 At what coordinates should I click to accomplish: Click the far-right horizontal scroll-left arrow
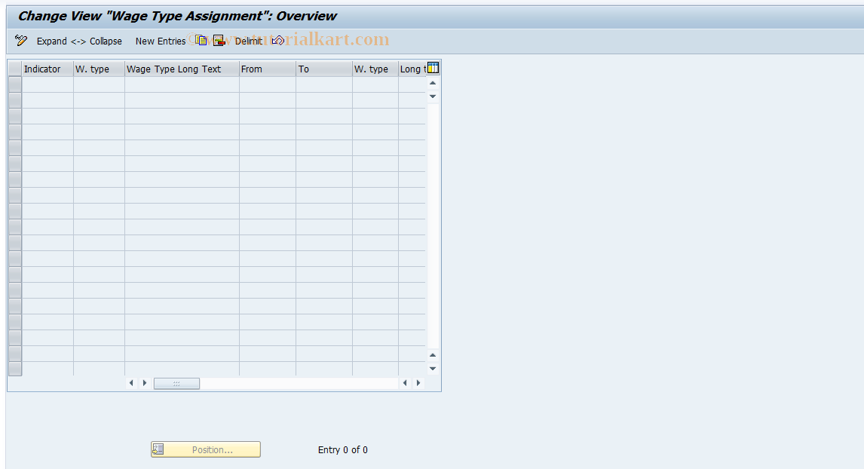pyautogui.click(x=405, y=383)
